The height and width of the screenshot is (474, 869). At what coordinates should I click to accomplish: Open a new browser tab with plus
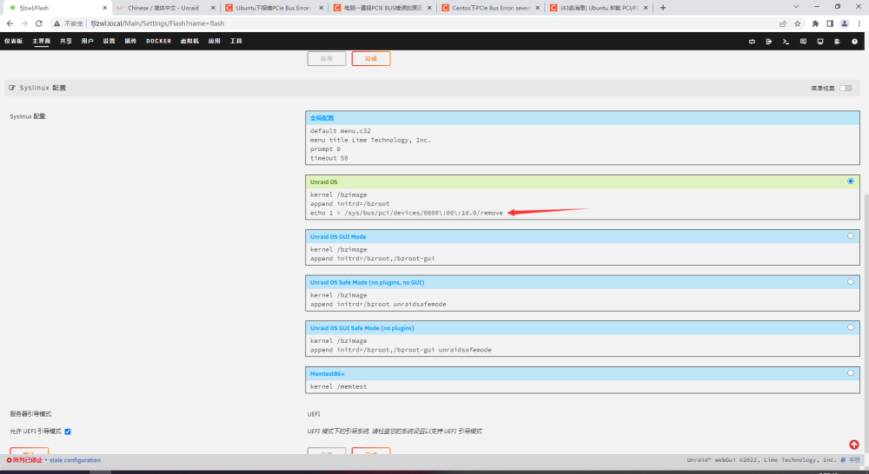[x=663, y=8]
